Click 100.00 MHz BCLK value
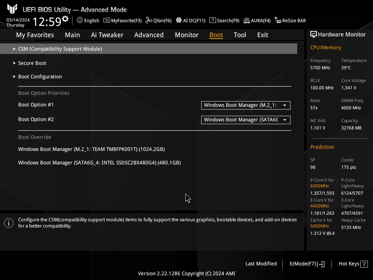The image size is (373, 280). 322,88
